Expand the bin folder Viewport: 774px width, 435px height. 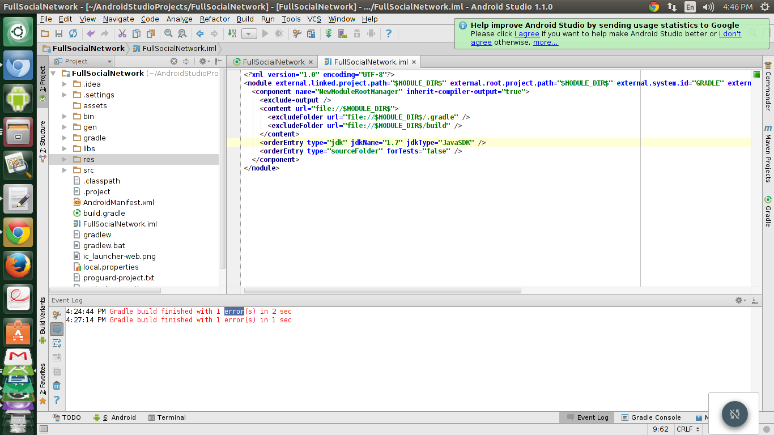[x=65, y=116]
